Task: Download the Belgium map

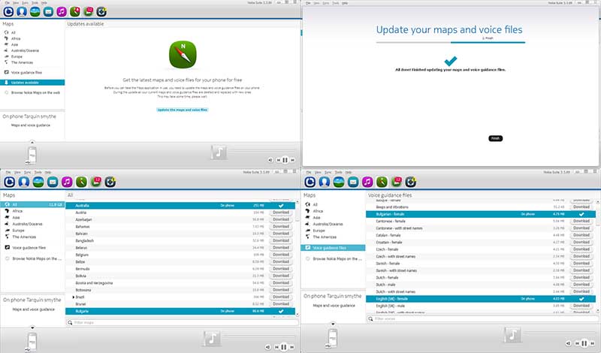Action: point(281,255)
